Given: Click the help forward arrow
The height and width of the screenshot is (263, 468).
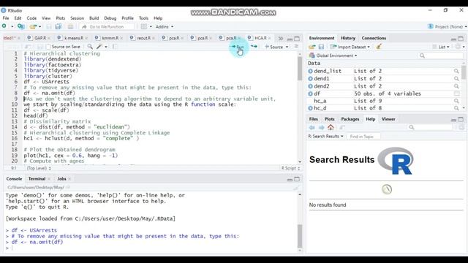Looking at the screenshot, I should click(x=321, y=128).
